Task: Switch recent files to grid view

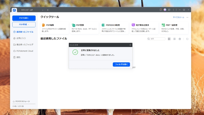Action: (174, 39)
